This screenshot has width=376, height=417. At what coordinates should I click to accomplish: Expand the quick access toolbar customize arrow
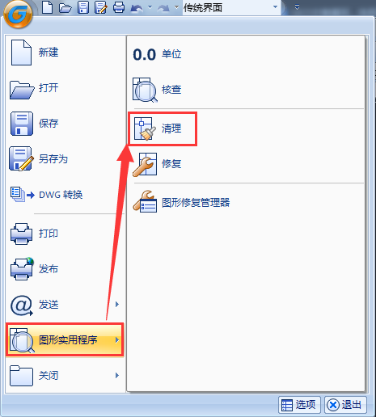297,7
